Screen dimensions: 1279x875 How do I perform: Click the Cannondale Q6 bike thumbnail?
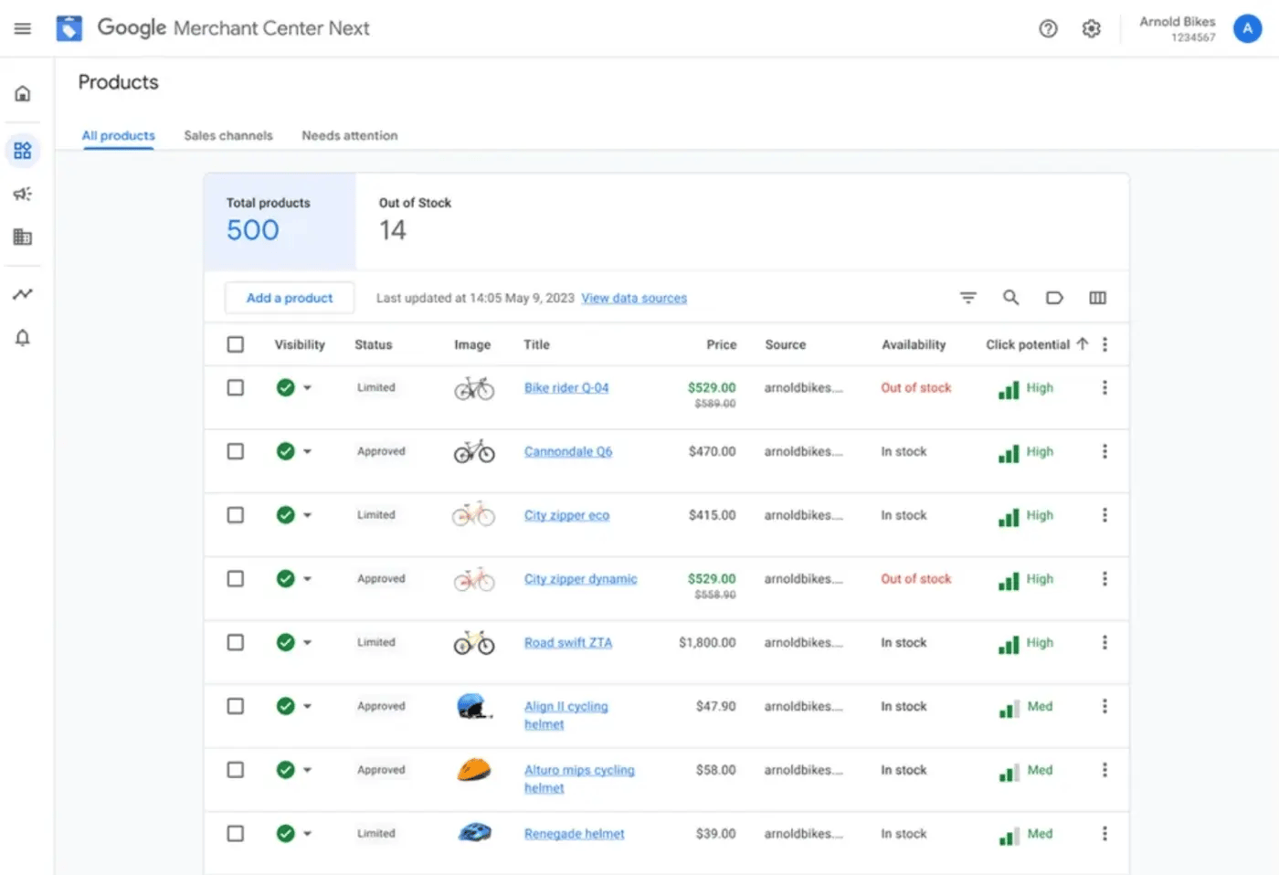[474, 451]
